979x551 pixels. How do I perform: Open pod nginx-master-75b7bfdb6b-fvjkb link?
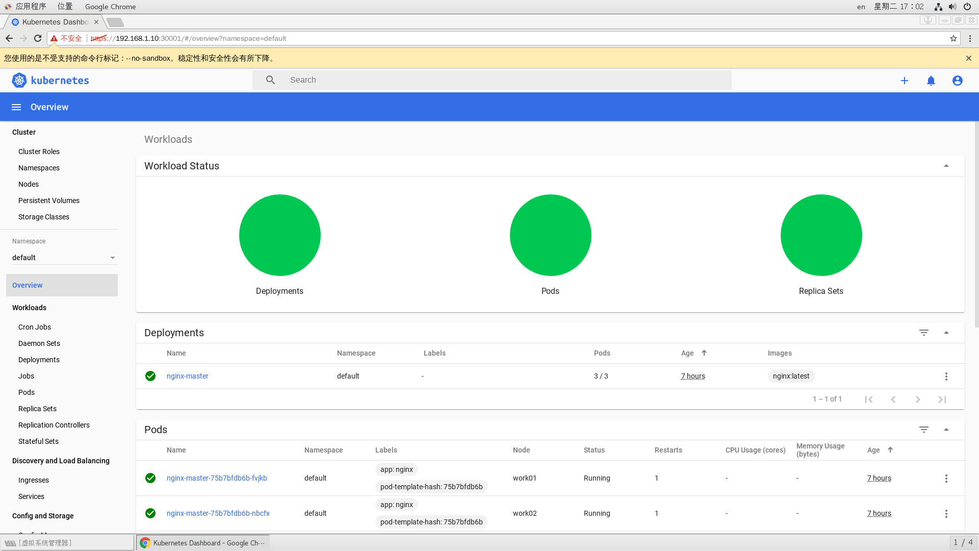point(217,478)
